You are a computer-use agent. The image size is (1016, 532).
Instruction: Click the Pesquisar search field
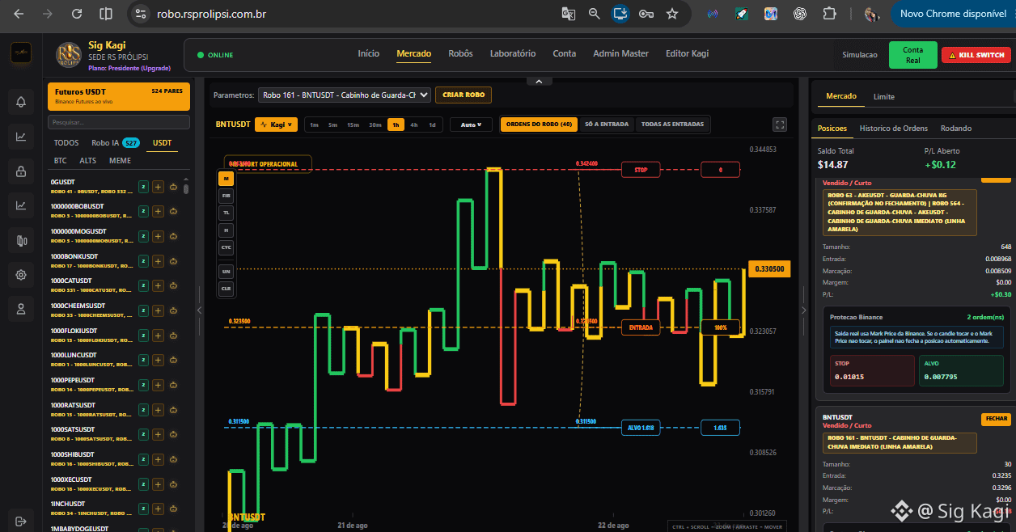[119, 122]
